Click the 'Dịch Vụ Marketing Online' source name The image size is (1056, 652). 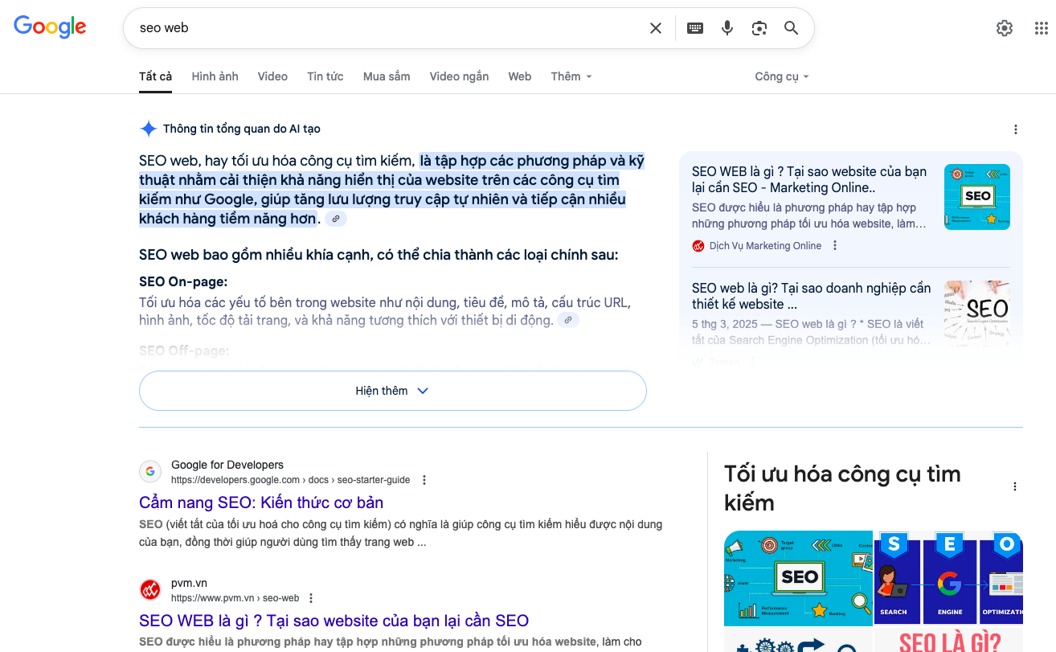pyautogui.click(x=765, y=246)
